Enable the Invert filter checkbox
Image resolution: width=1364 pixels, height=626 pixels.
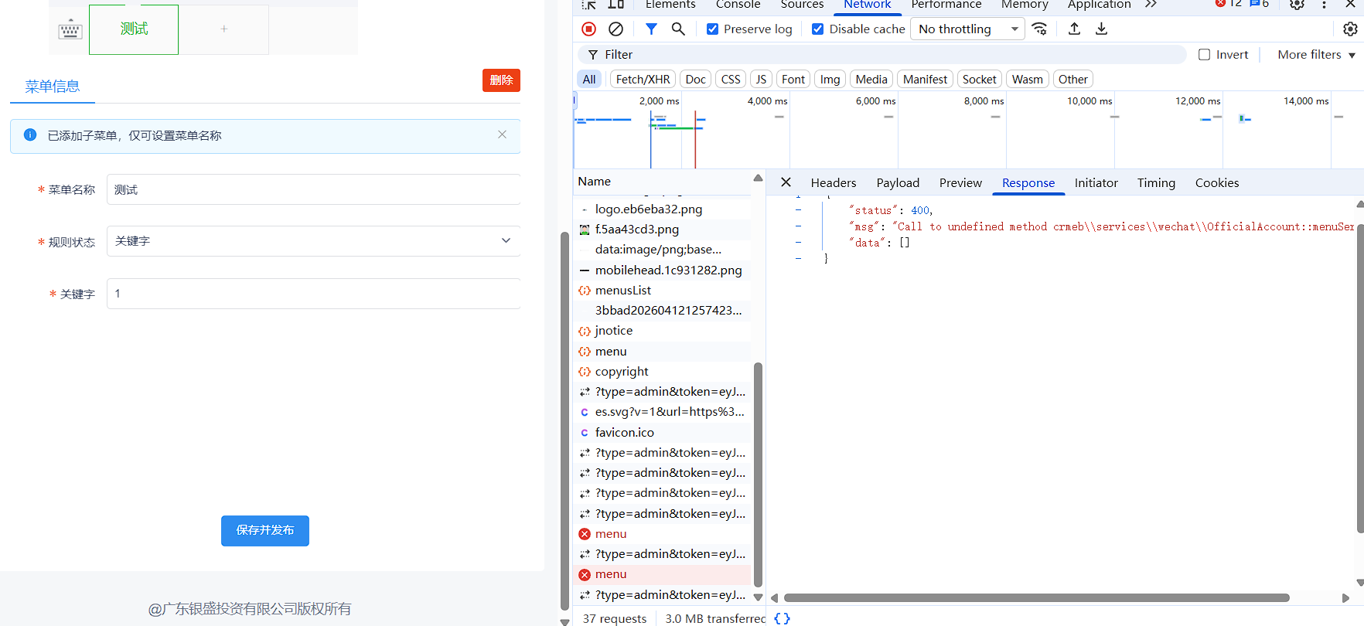pyautogui.click(x=1204, y=54)
